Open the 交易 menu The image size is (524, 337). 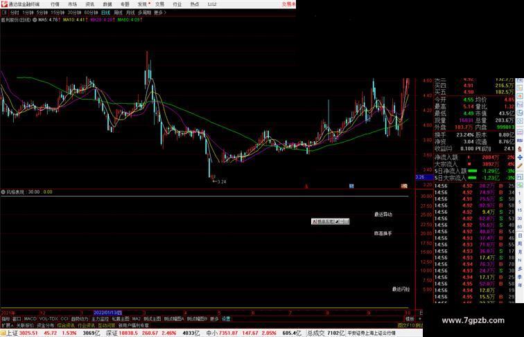(x=159, y=4)
